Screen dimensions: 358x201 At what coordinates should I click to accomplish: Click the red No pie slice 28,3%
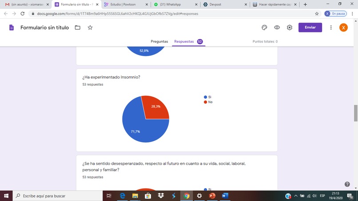(x=156, y=108)
